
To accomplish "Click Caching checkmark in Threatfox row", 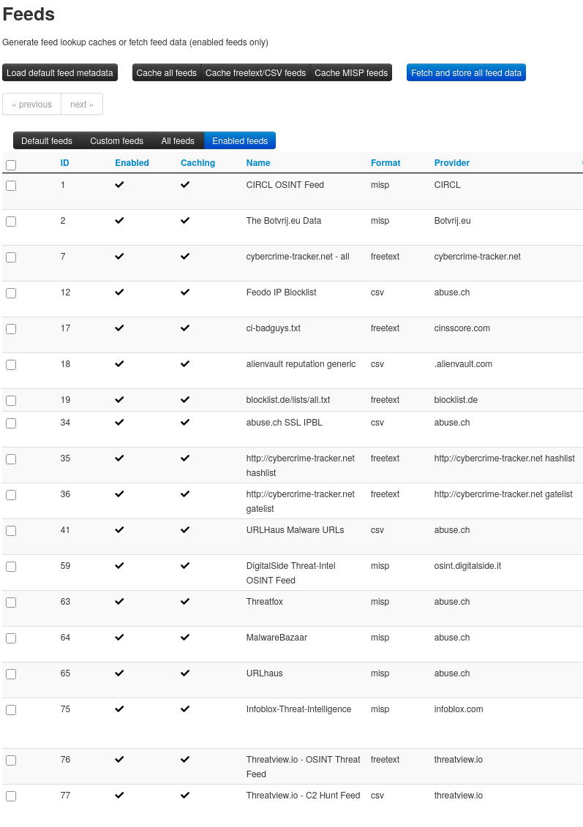I will (184, 602).
